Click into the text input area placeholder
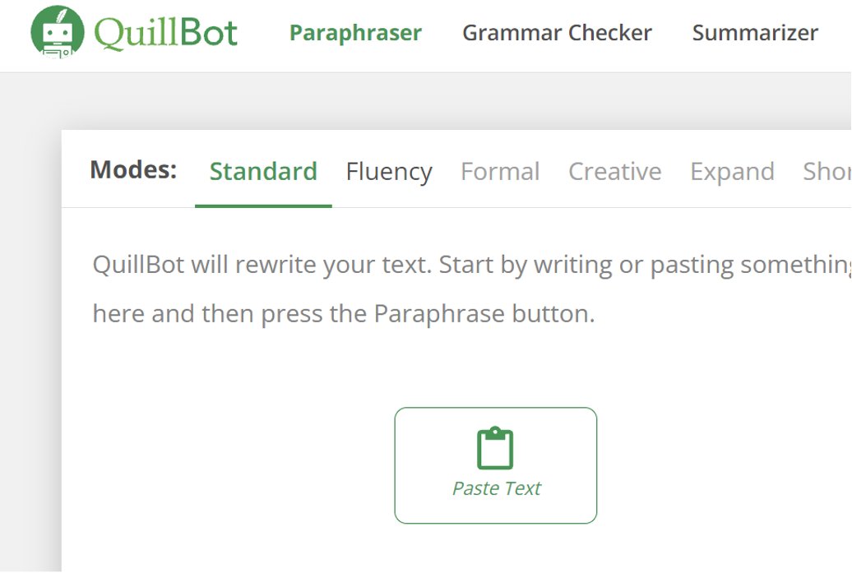The width and height of the screenshot is (852, 573). (472, 289)
